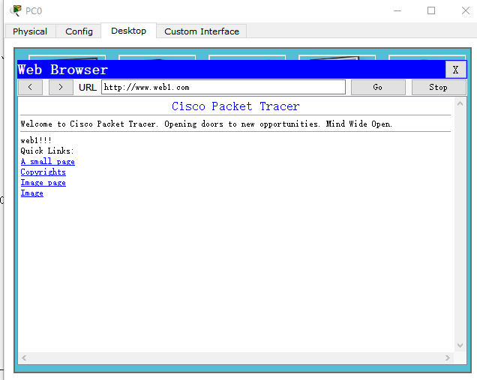Switch to the Config tab
This screenshot has height=380, width=477.
coord(79,31)
